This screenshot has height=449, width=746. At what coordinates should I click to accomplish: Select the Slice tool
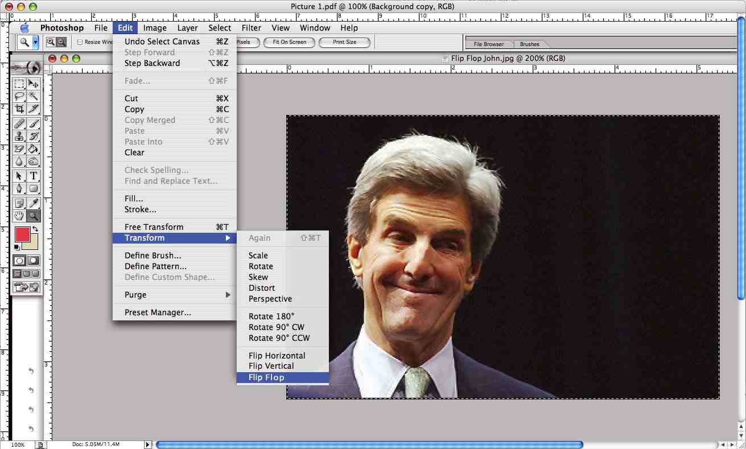[x=34, y=108]
